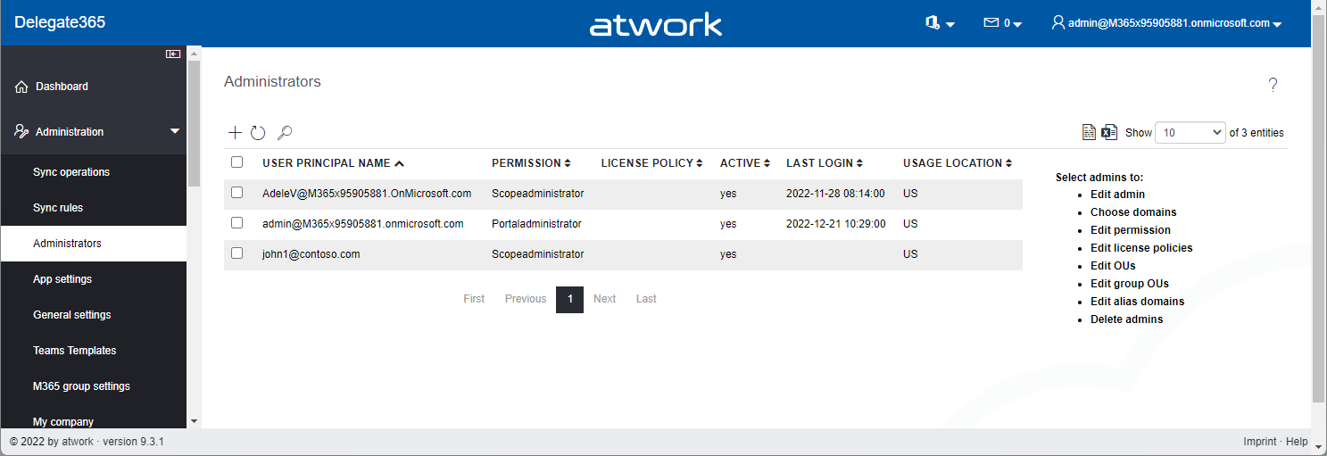1327x456 pixels.
Task: Open the search magnifier icon
Action: tap(285, 133)
